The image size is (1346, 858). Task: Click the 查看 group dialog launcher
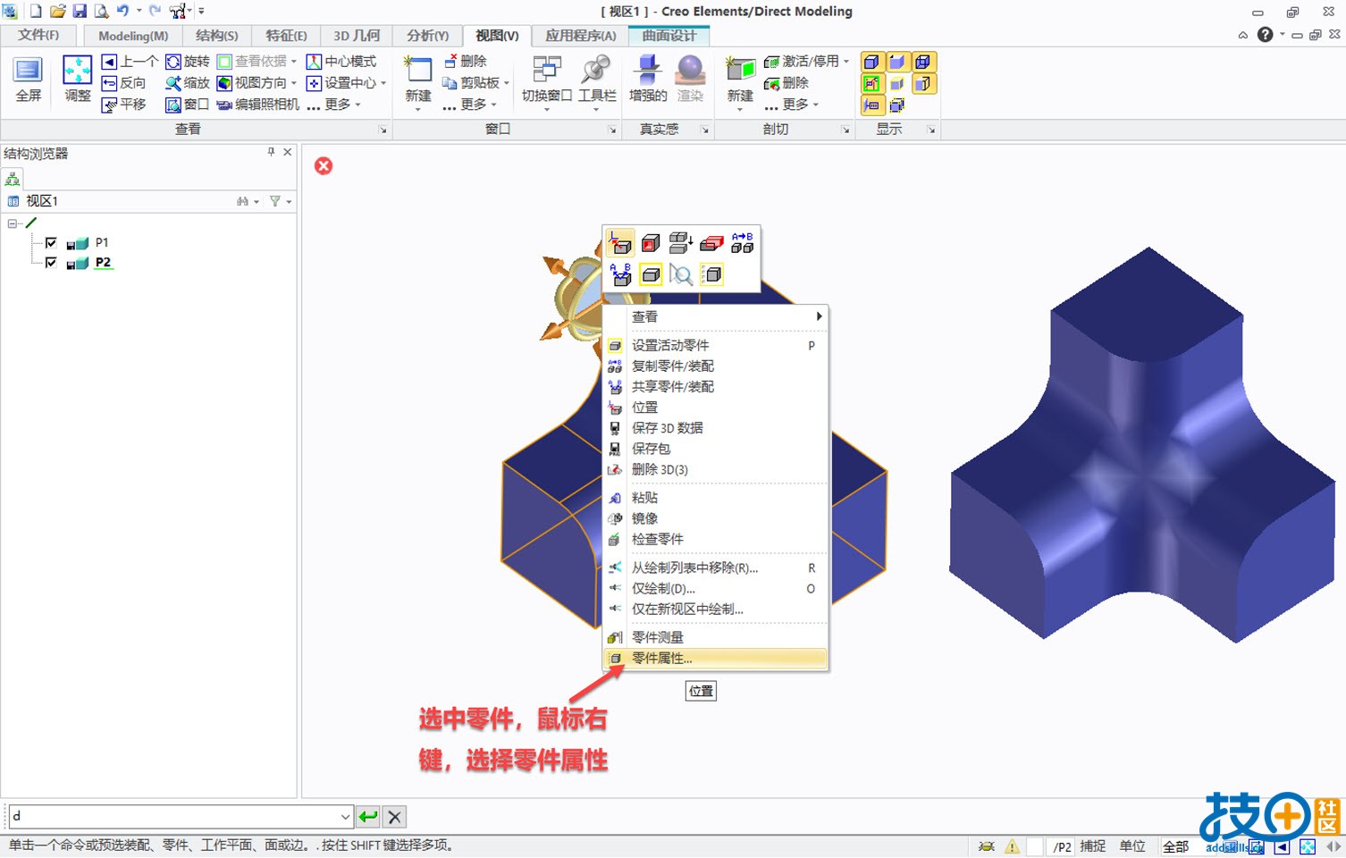point(383,130)
